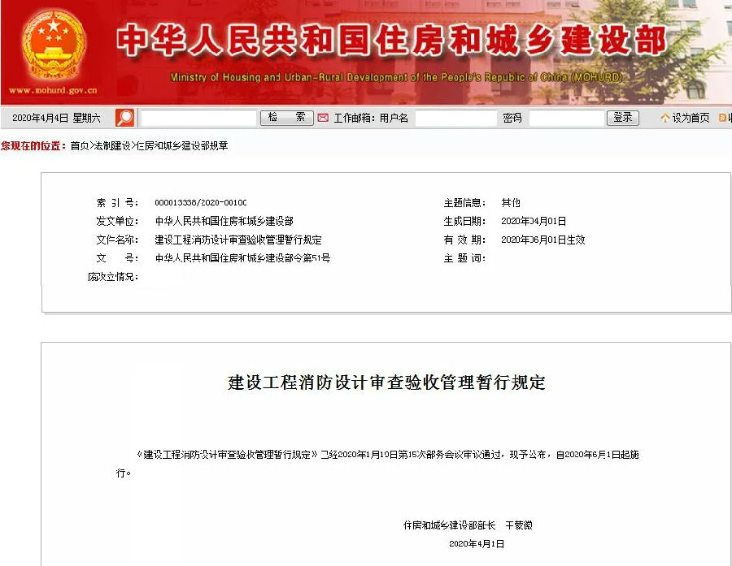Focus the site search text field
732x566 pixels.
pos(198,118)
